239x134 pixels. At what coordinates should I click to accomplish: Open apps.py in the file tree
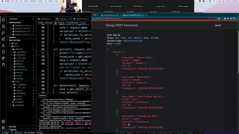[x=19, y=64]
